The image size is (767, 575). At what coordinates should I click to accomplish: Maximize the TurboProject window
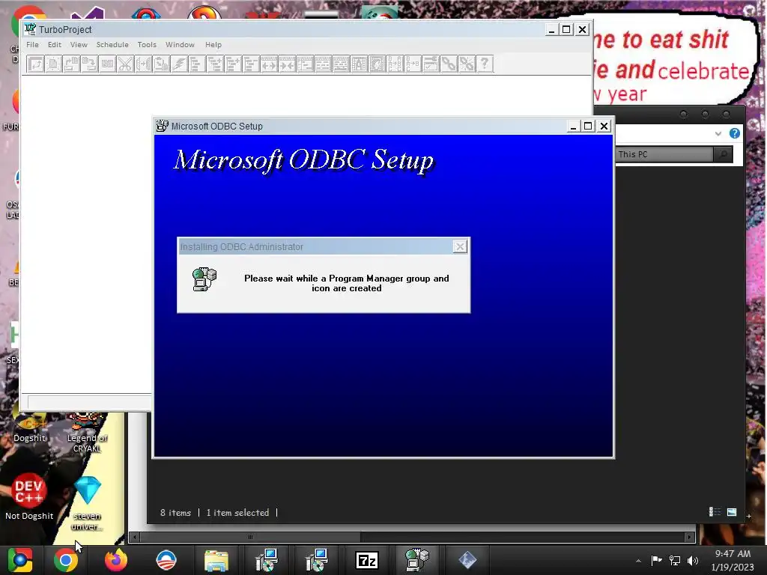(566, 29)
